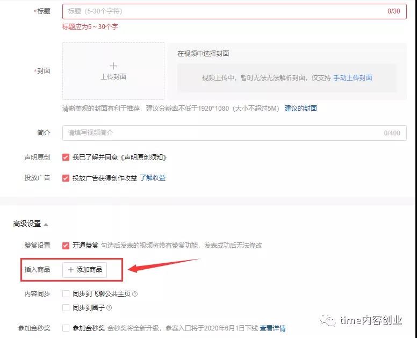
Task: Click the plus icon in 上传封面 box
Action: 113,66
